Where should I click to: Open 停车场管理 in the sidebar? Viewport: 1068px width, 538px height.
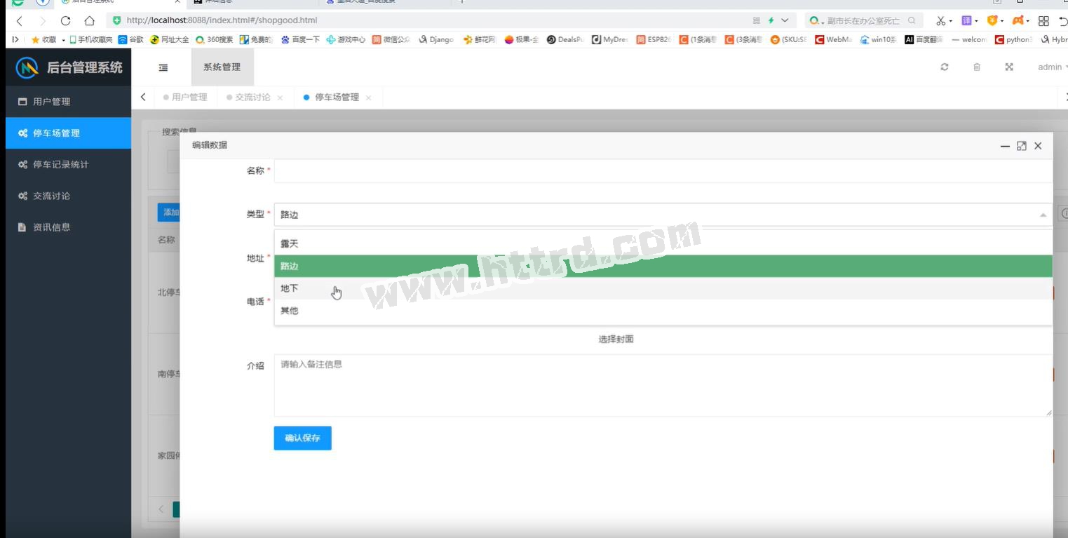coord(68,133)
